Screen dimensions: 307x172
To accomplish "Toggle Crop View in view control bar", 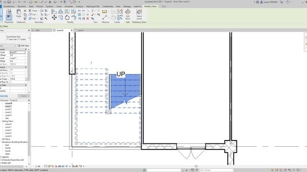I will pyautogui.click(x=59, y=166).
